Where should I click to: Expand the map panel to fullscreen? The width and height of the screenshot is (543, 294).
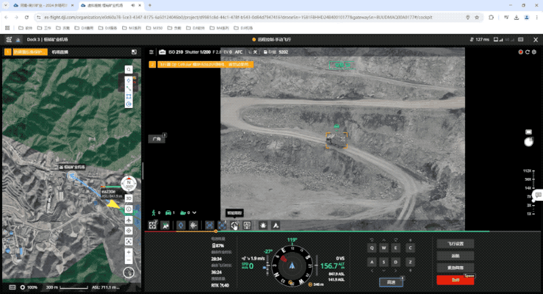tap(134, 52)
